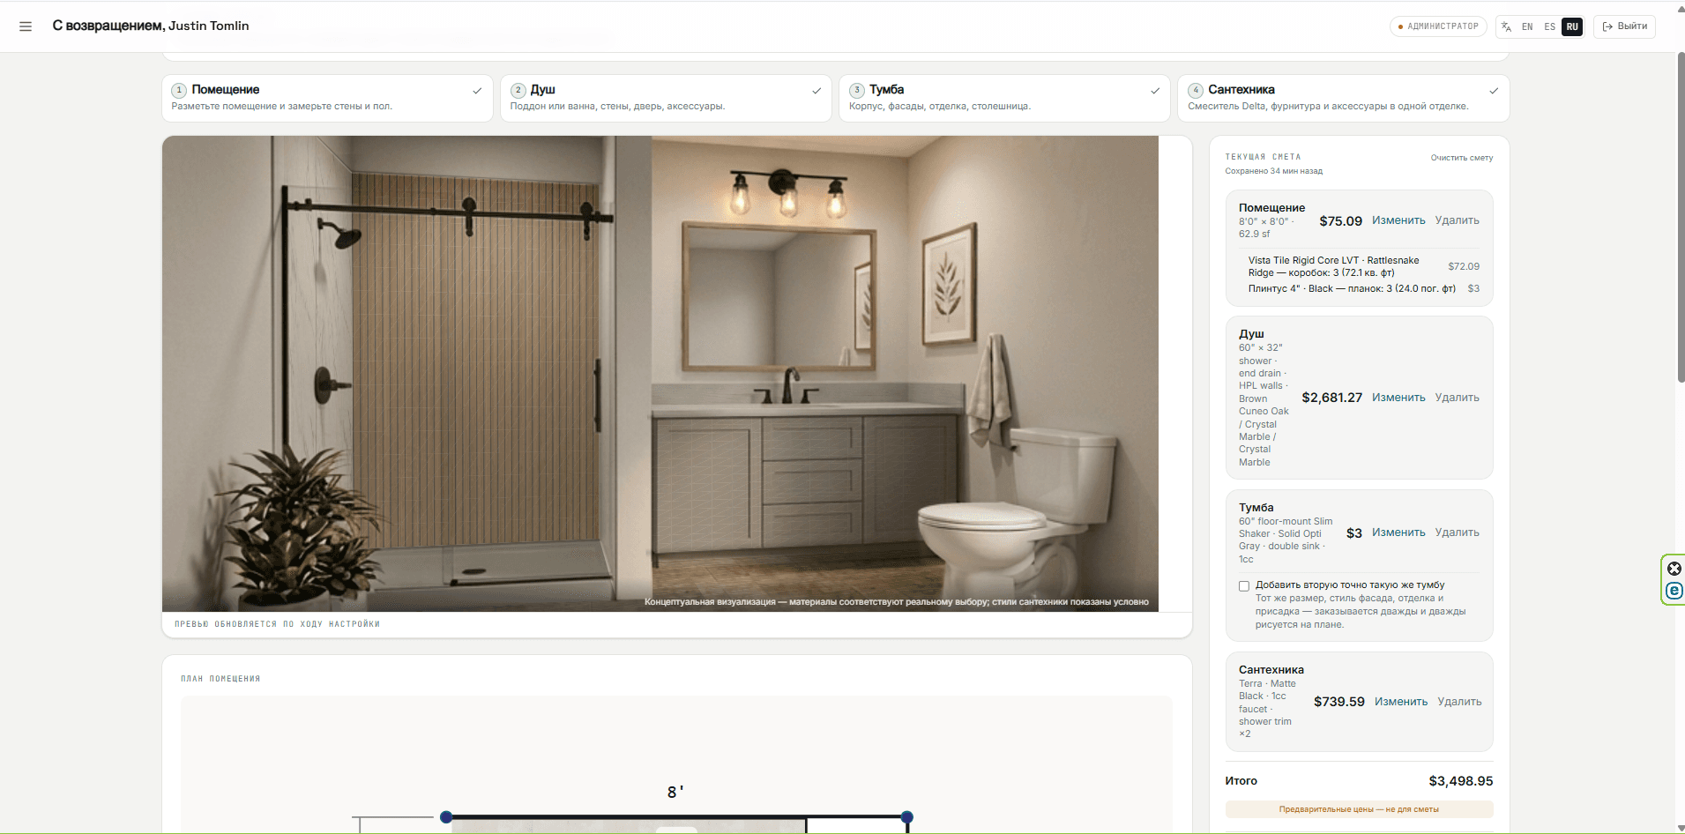Image resolution: width=1685 pixels, height=834 pixels.
Task: Click the $72.09 flooring price
Action: (1464, 266)
